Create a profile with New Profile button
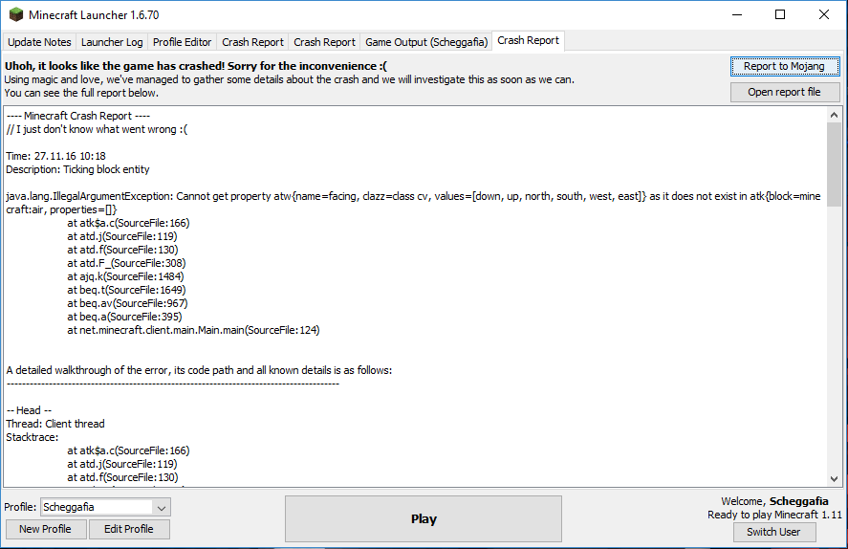The image size is (848, 549). (x=46, y=529)
